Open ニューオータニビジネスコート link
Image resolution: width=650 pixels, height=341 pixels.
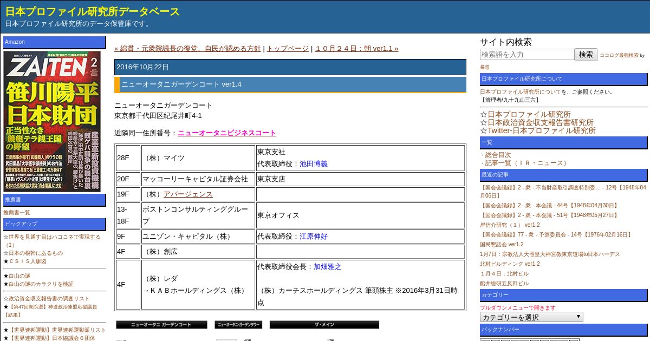(x=227, y=133)
